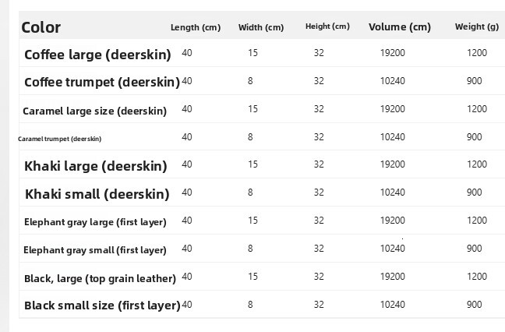This screenshot has height=332, width=505.
Task: Click the Width (cm) header
Action: [261, 27]
